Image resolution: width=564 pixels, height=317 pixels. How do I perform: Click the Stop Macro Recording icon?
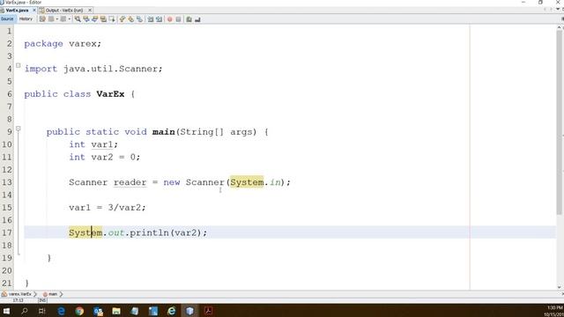click(178, 19)
